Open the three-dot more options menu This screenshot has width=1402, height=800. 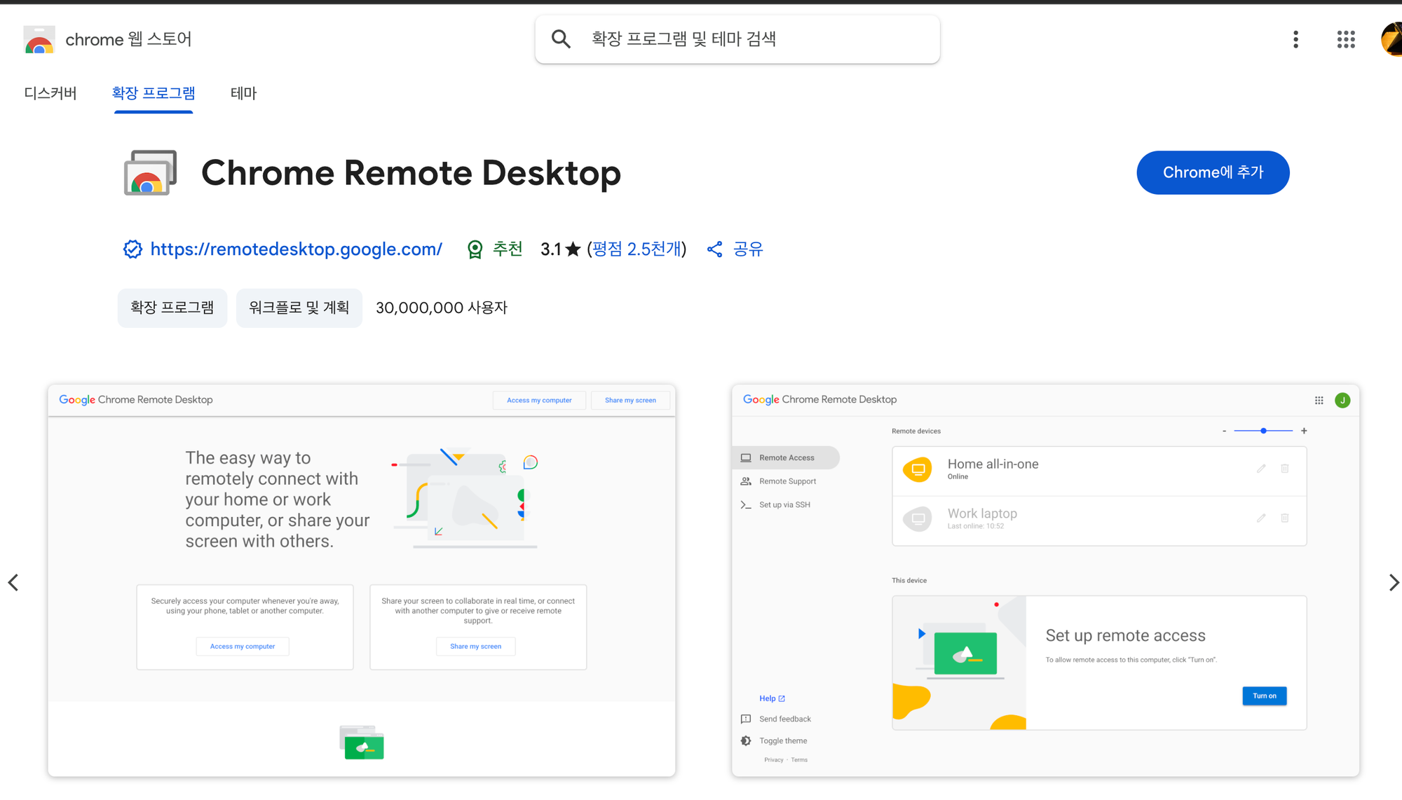[1295, 39]
